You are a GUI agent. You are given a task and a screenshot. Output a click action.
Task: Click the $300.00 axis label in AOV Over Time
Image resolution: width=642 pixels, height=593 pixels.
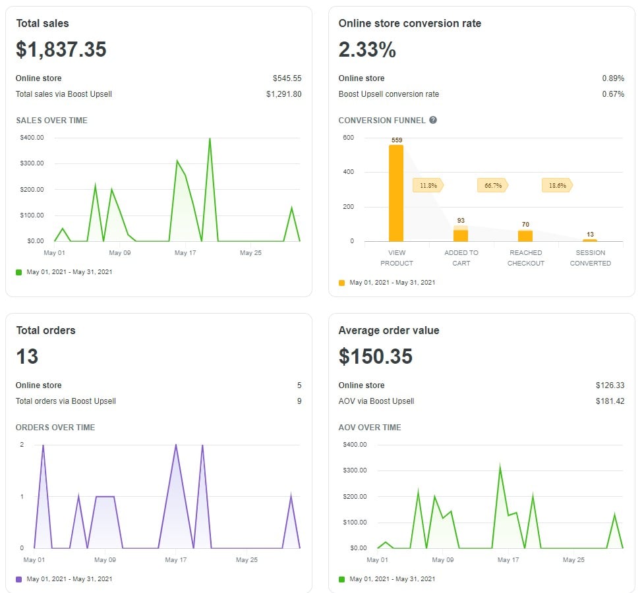355,470
